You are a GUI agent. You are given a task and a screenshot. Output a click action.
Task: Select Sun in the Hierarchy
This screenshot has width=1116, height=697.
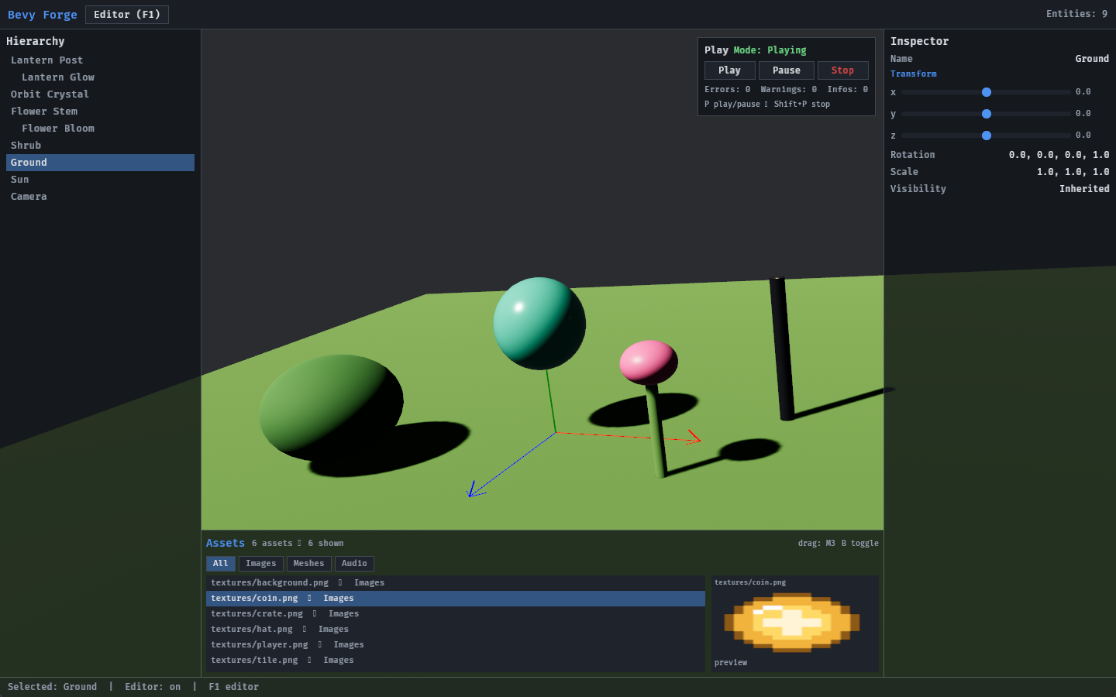(100, 180)
